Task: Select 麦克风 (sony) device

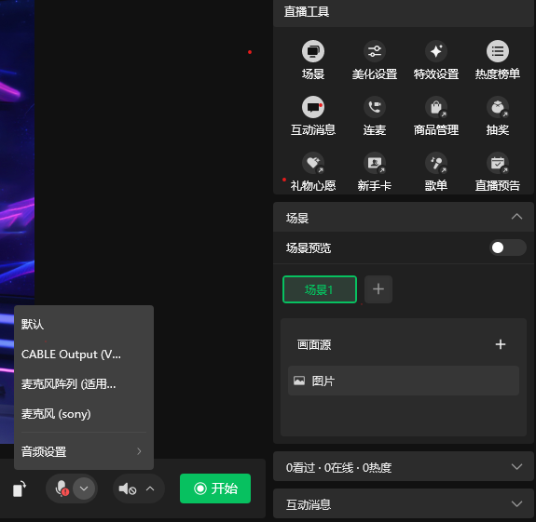Action: pos(84,414)
